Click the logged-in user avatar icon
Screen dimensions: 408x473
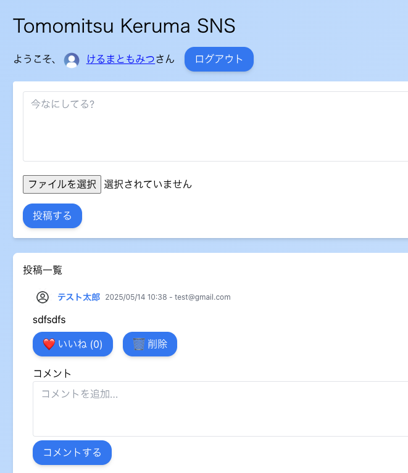pos(72,60)
